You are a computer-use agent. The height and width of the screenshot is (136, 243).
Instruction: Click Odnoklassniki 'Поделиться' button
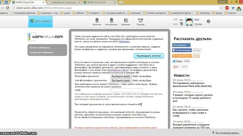point(181,56)
